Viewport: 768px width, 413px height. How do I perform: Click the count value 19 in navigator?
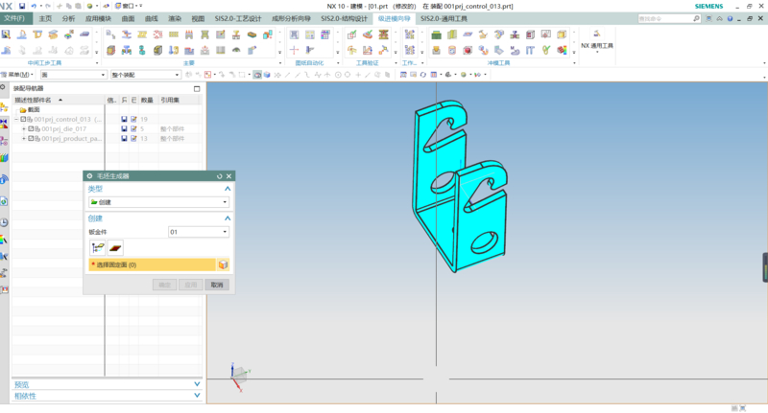click(x=144, y=119)
